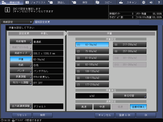The height and width of the screenshot is (122, 163).
Task: Click the 普通紙 paper type value
Action: 48,42
